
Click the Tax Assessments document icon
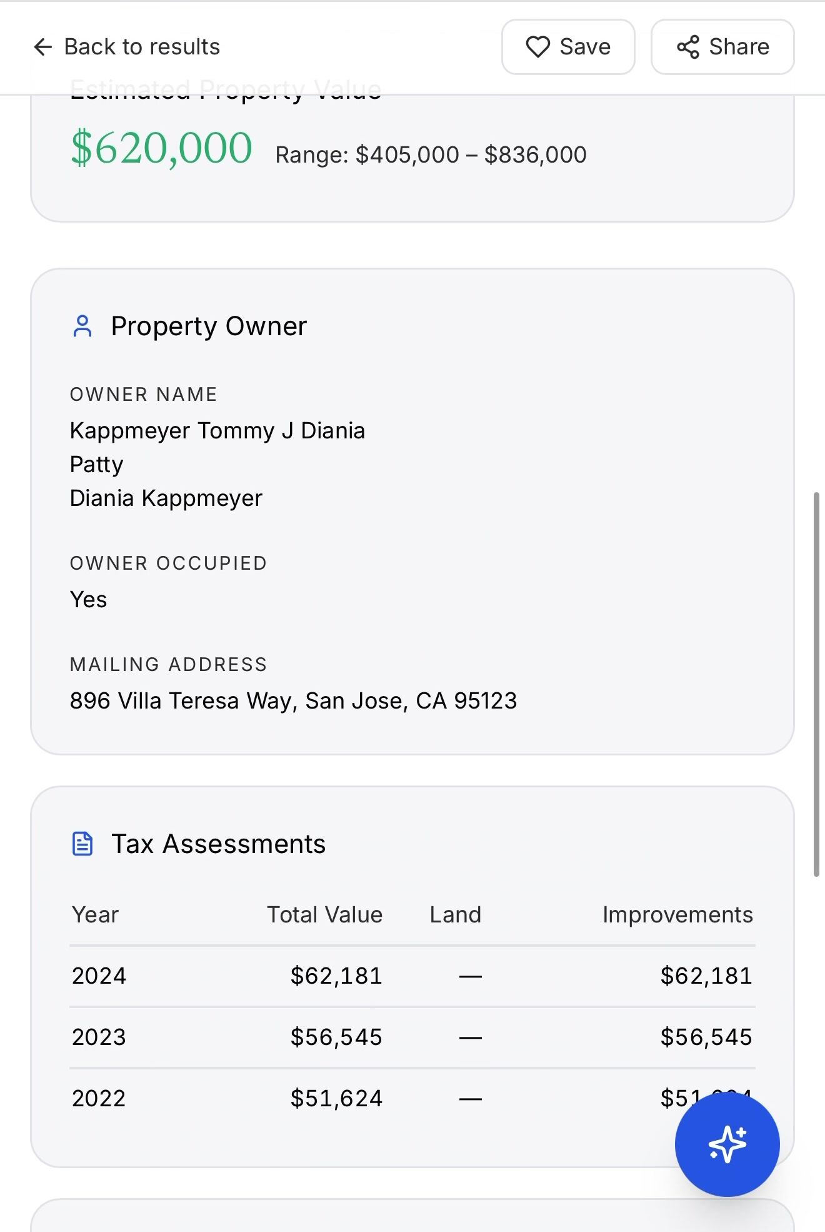(x=82, y=844)
